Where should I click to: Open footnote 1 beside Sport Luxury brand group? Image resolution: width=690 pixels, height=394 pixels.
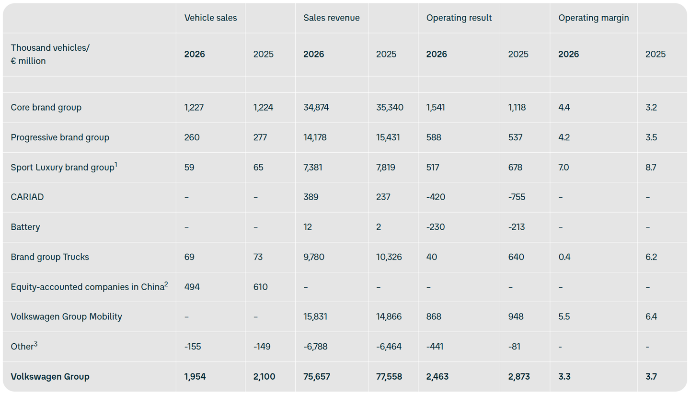coord(116,164)
